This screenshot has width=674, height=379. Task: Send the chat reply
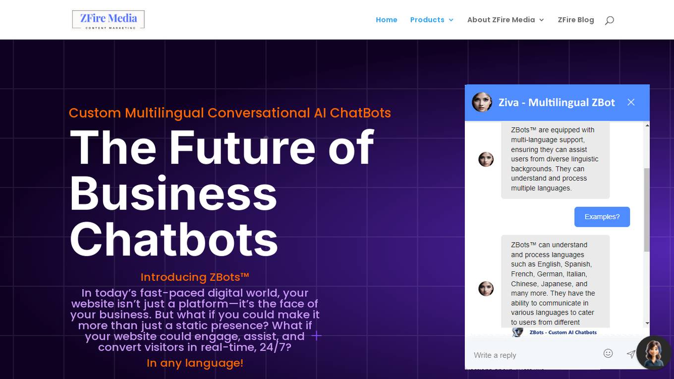[630, 354]
